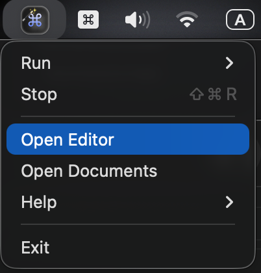Select the highlighted Open Editor item
Image resolution: width=261 pixels, height=273 pixels.
point(128,139)
